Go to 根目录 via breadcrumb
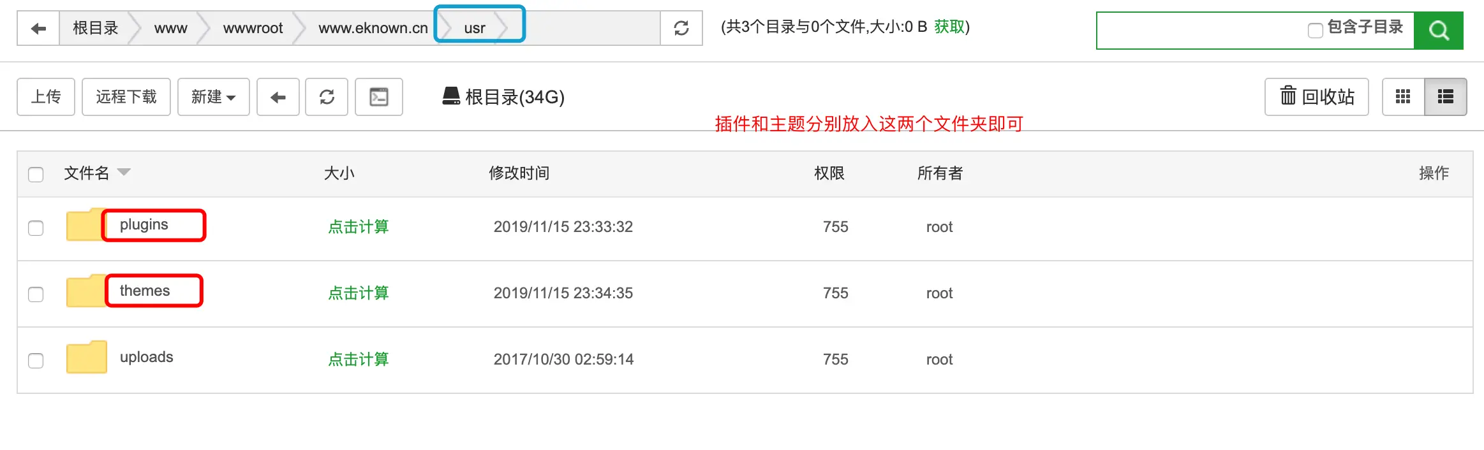The height and width of the screenshot is (450, 1484). point(95,28)
